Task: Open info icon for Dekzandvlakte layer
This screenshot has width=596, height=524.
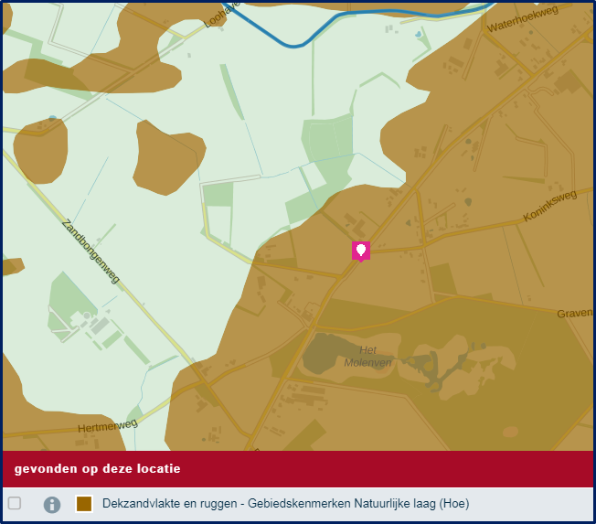Action: (x=52, y=505)
